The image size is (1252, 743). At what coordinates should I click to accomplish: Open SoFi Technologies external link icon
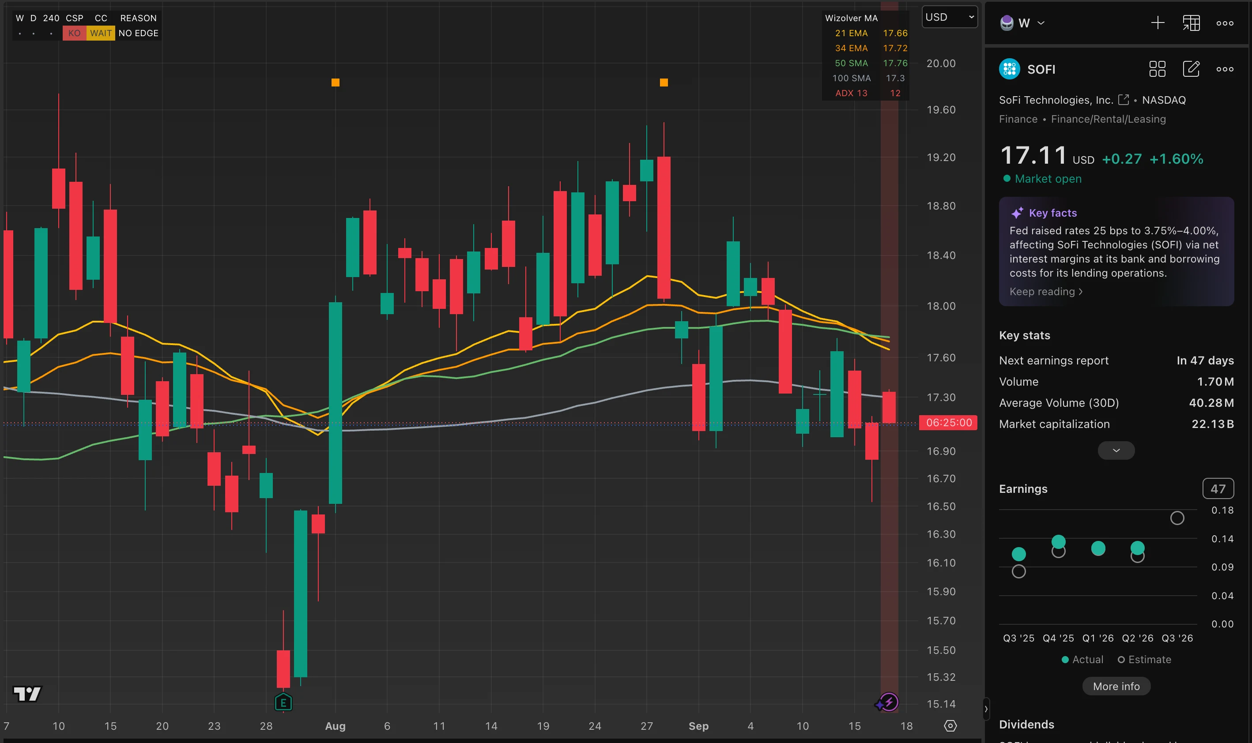point(1123,100)
